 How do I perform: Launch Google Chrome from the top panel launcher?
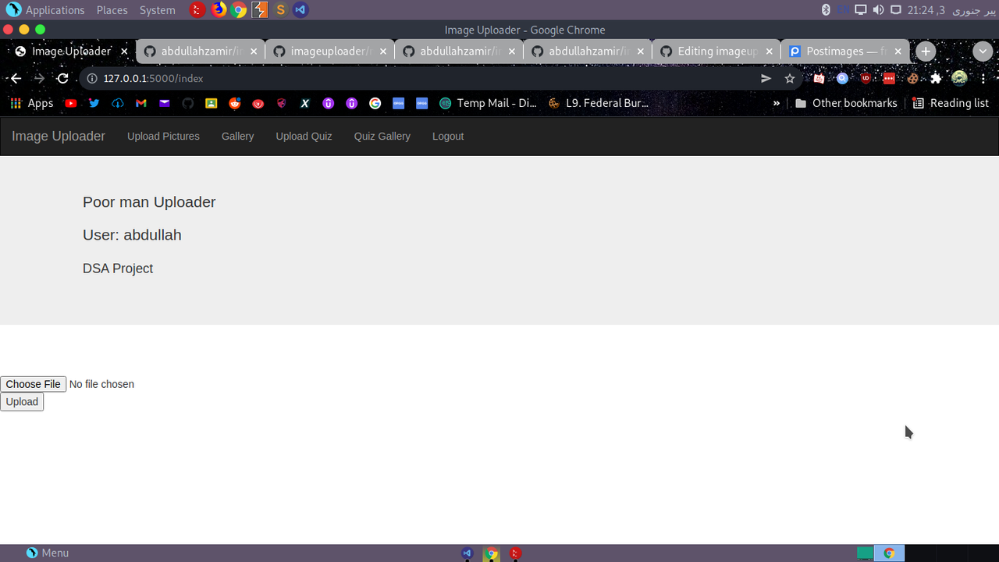pos(239,9)
